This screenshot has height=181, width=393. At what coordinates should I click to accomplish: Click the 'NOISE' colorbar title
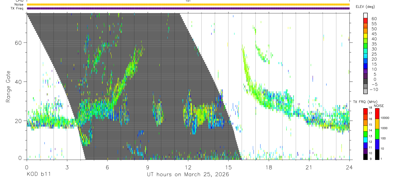pyautogui.click(x=379, y=106)
